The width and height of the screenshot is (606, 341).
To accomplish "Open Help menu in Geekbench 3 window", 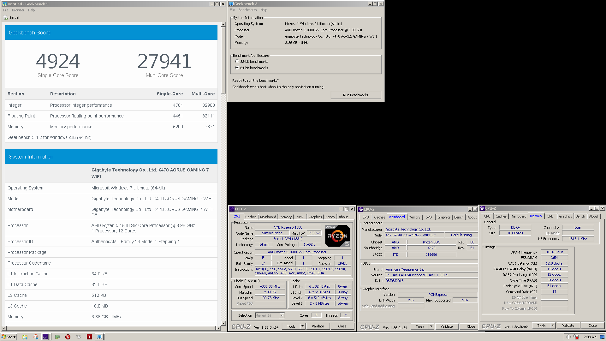I will (264, 10).
